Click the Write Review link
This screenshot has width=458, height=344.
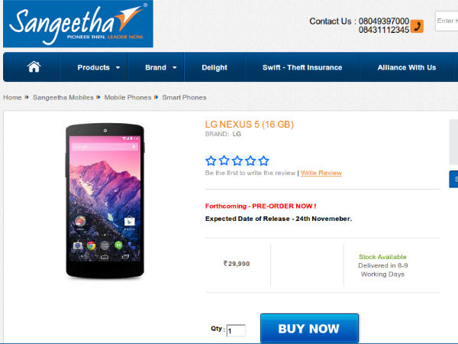pos(321,174)
